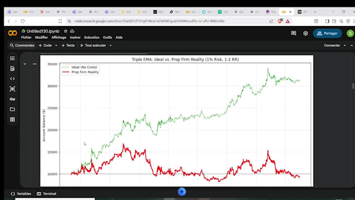Screen dimensions: 355x200
Task: Open the find and replace sidebar panel
Action: (x=13, y=68)
